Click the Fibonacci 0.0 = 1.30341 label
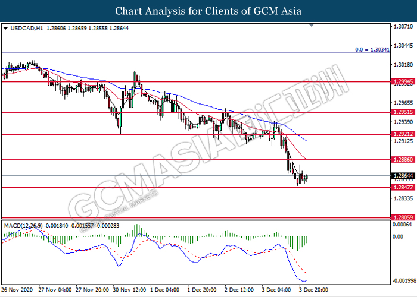This screenshot has width=417, height=297. [x=372, y=49]
